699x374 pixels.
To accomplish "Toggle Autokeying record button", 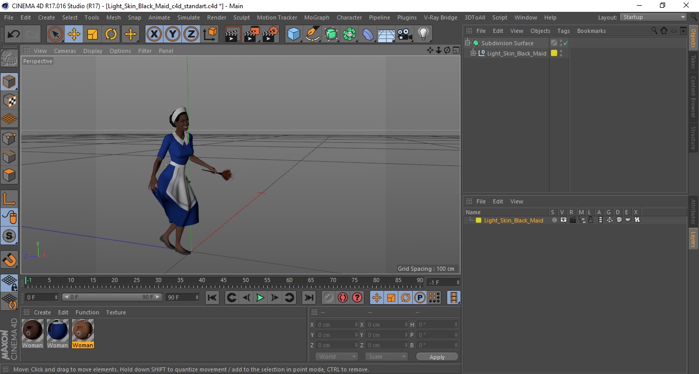I will tap(343, 297).
